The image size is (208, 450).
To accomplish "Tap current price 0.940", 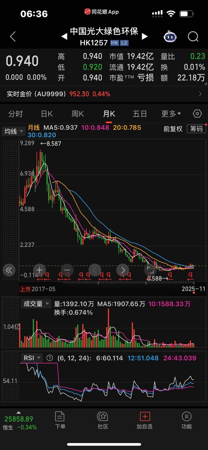I will click(22, 61).
